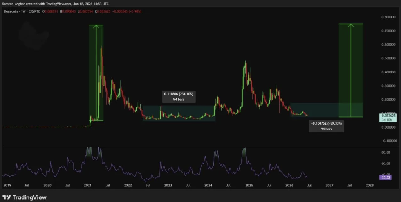The height and width of the screenshot is (202, 401).
Task: Click the 2026 time axis label
Action: [x=289, y=186]
